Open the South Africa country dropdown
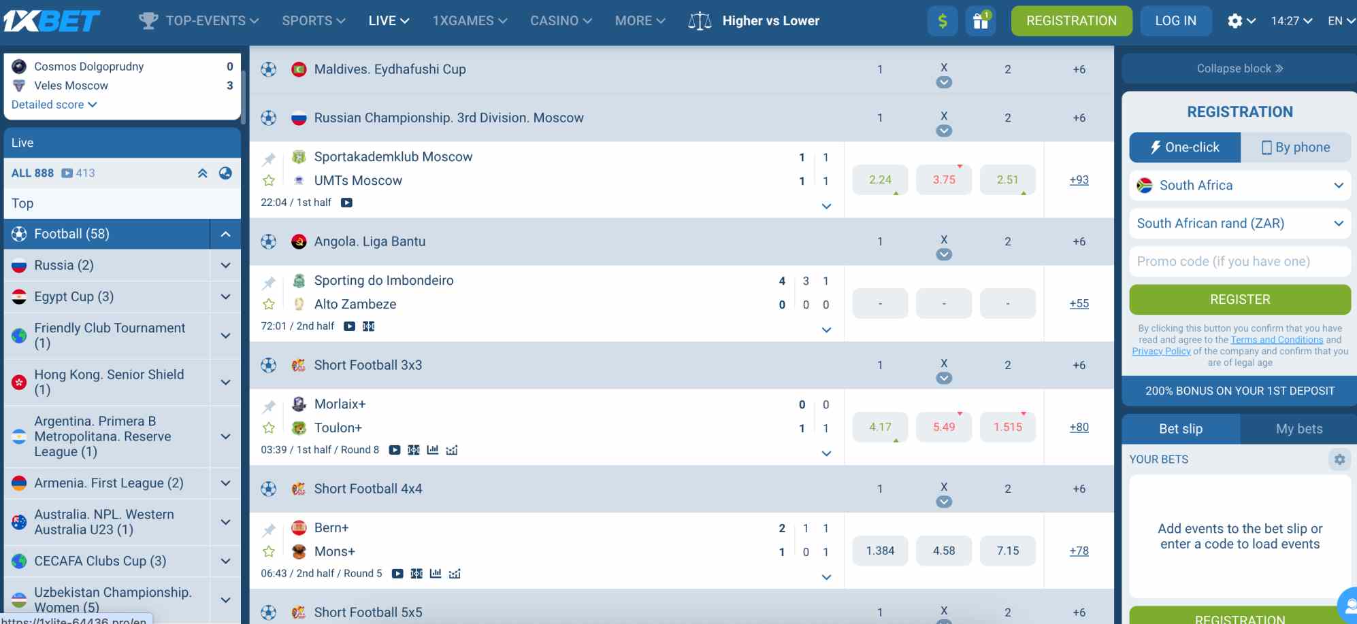Viewport: 1357px width, 624px height. 1239,186
